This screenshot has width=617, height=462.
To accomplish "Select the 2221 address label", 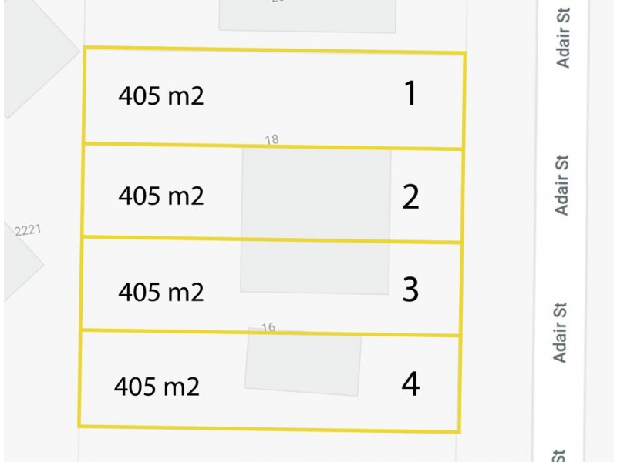I will 27,230.
